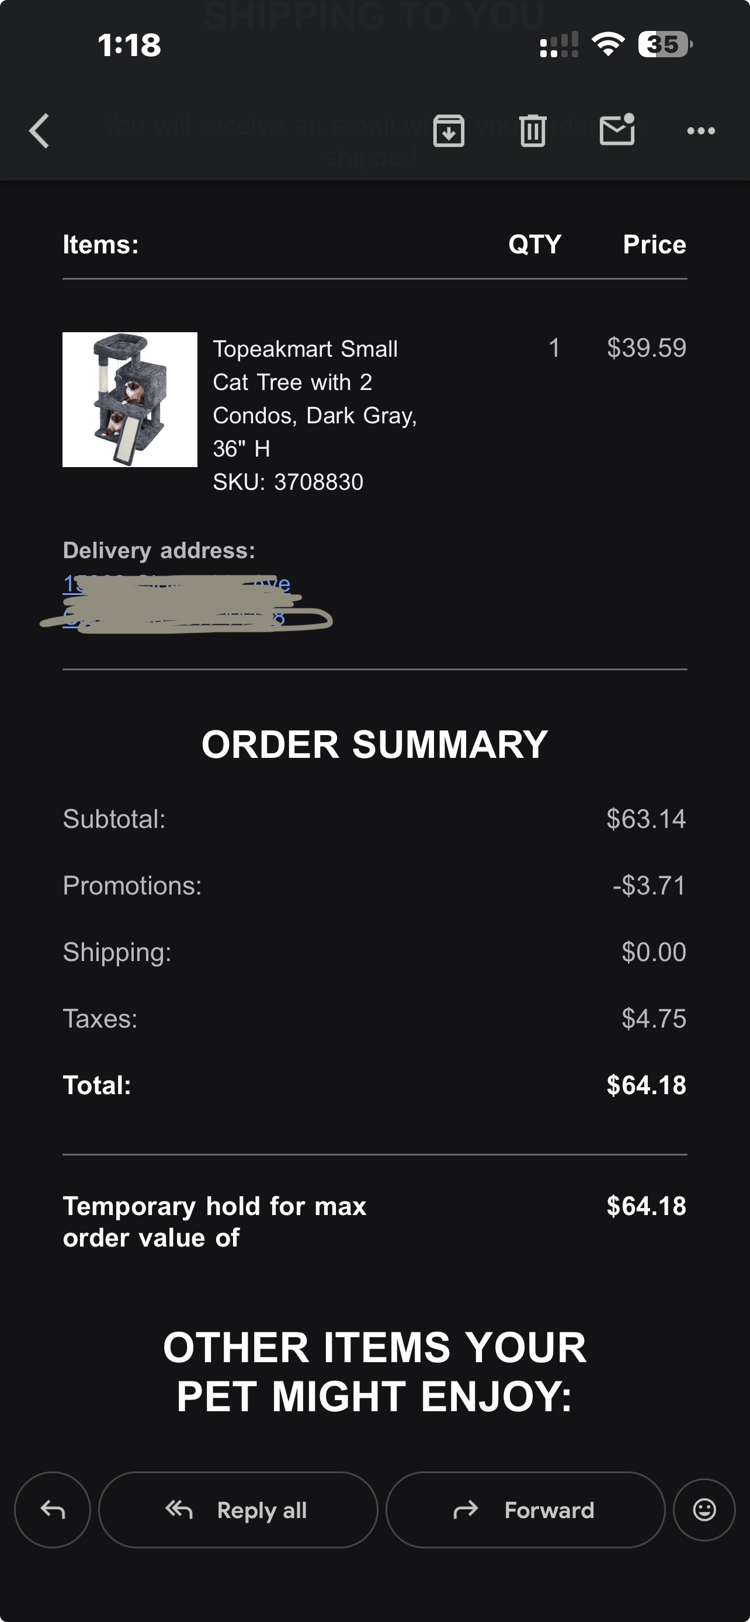This screenshot has height=1622, width=750.
Task: Open the three-dot more options menu
Action: [x=701, y=131]
